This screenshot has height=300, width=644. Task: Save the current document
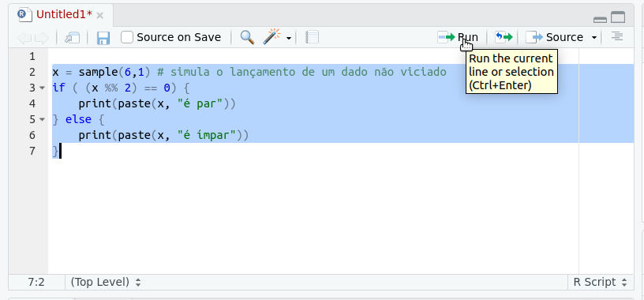coord(103,38)
